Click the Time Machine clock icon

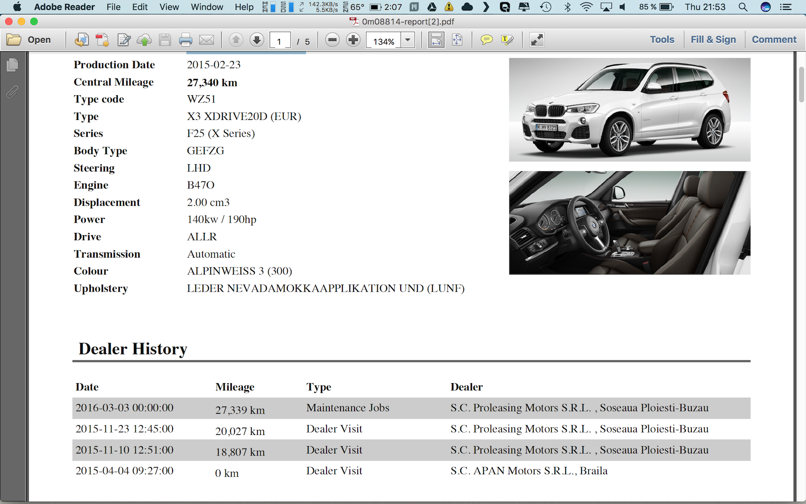point(546,7)
